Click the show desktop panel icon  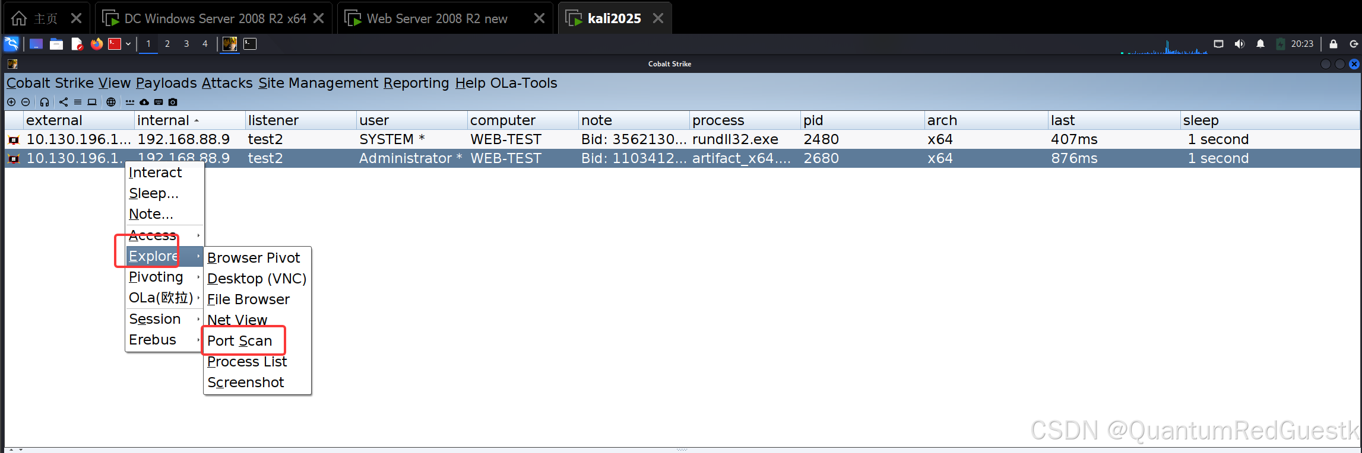36,44
